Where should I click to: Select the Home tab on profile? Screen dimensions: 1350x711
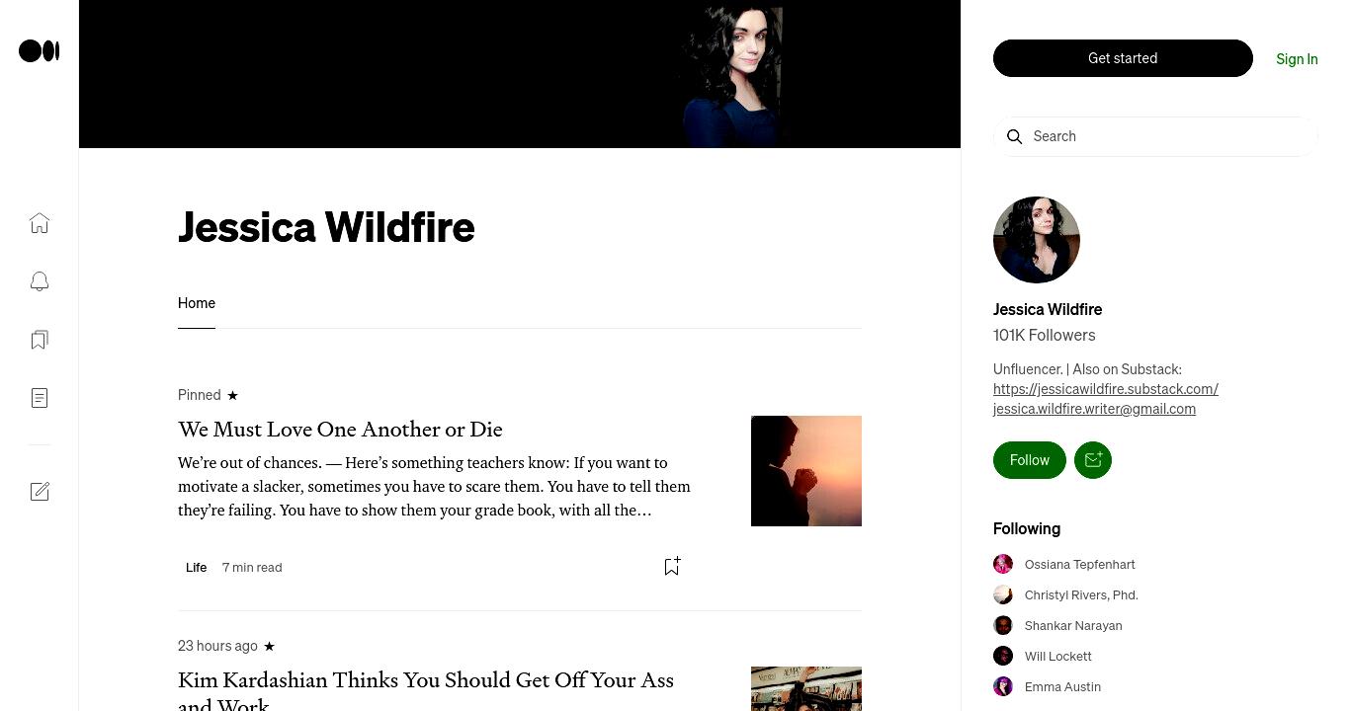pyautogui.click(x=197, y=303)
